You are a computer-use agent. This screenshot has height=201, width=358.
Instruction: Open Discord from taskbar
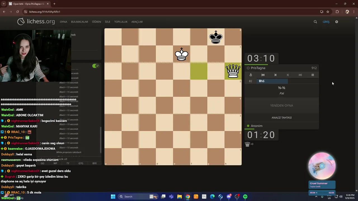[x=229, y=197]
